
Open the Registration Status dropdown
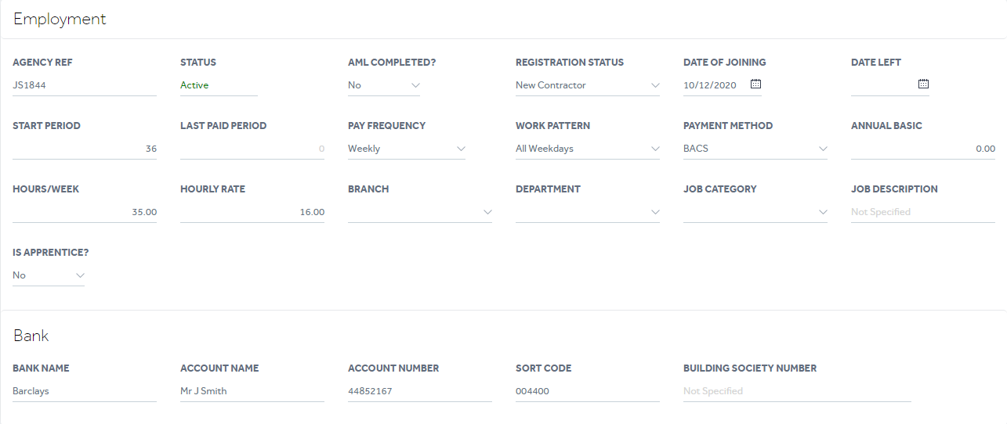pyautogui.click(x=588, y=85)
